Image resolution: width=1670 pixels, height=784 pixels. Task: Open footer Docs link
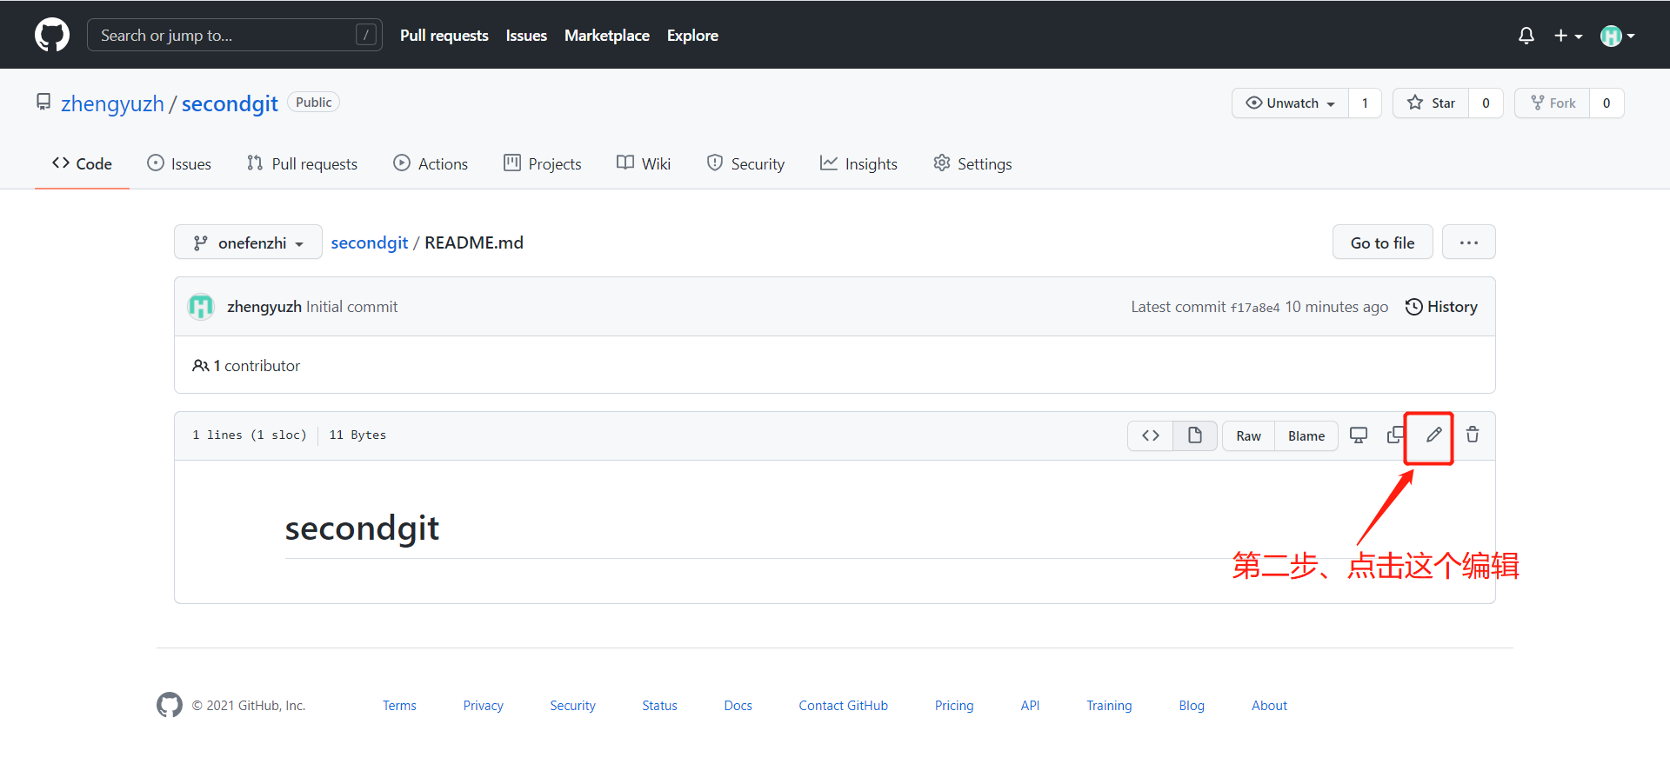point(738,706)
